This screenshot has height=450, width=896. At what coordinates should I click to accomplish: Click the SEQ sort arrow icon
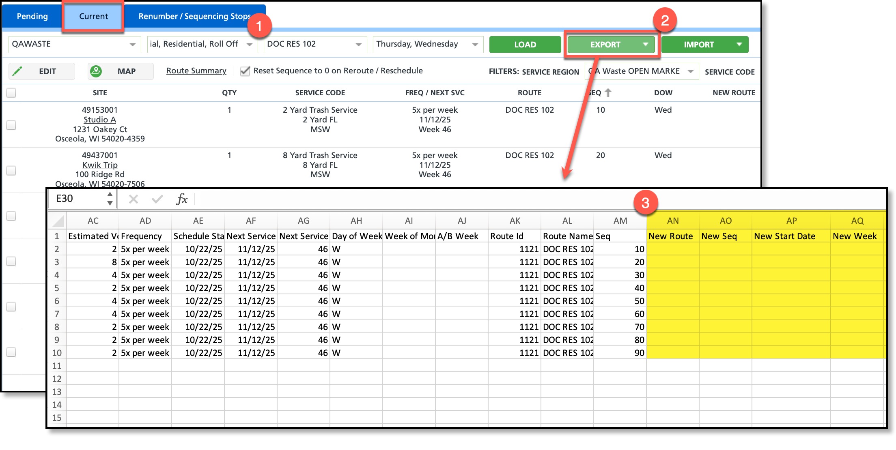click(x=608, y=93)
